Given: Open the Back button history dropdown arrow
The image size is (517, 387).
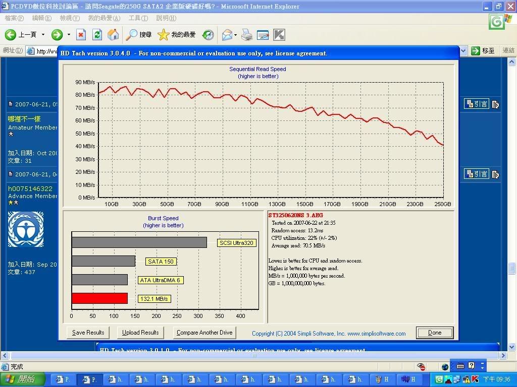Looking at the screenshot, I should 43,35.
